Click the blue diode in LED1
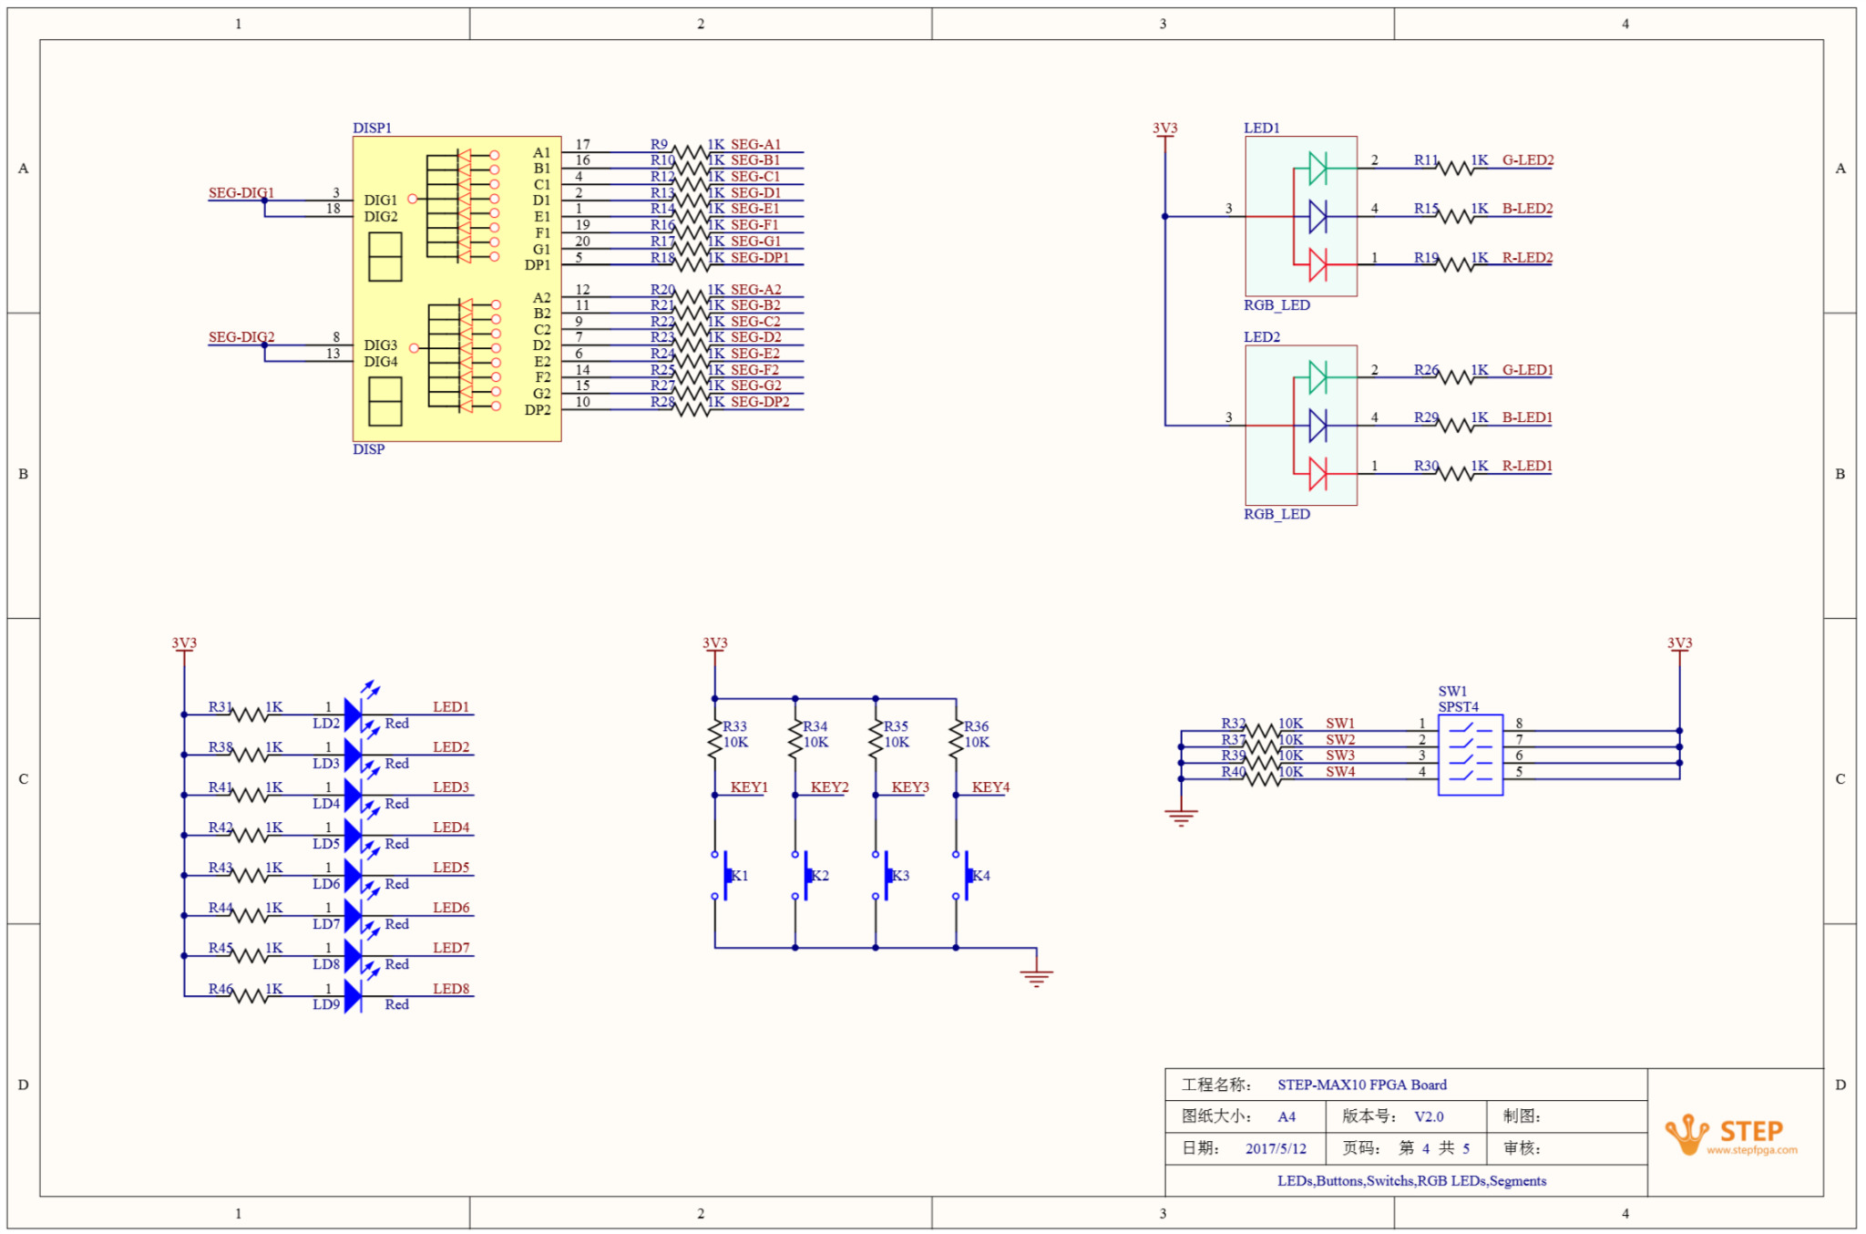The height and width of the screenshot is (1234, 1866). point(1317,217)
